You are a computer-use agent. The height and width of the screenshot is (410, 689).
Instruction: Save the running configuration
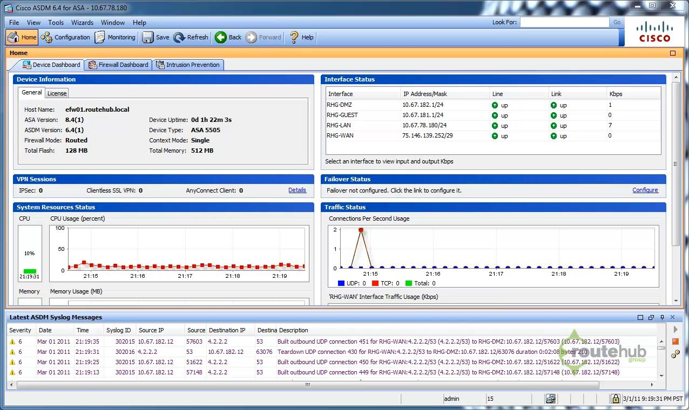156,37
